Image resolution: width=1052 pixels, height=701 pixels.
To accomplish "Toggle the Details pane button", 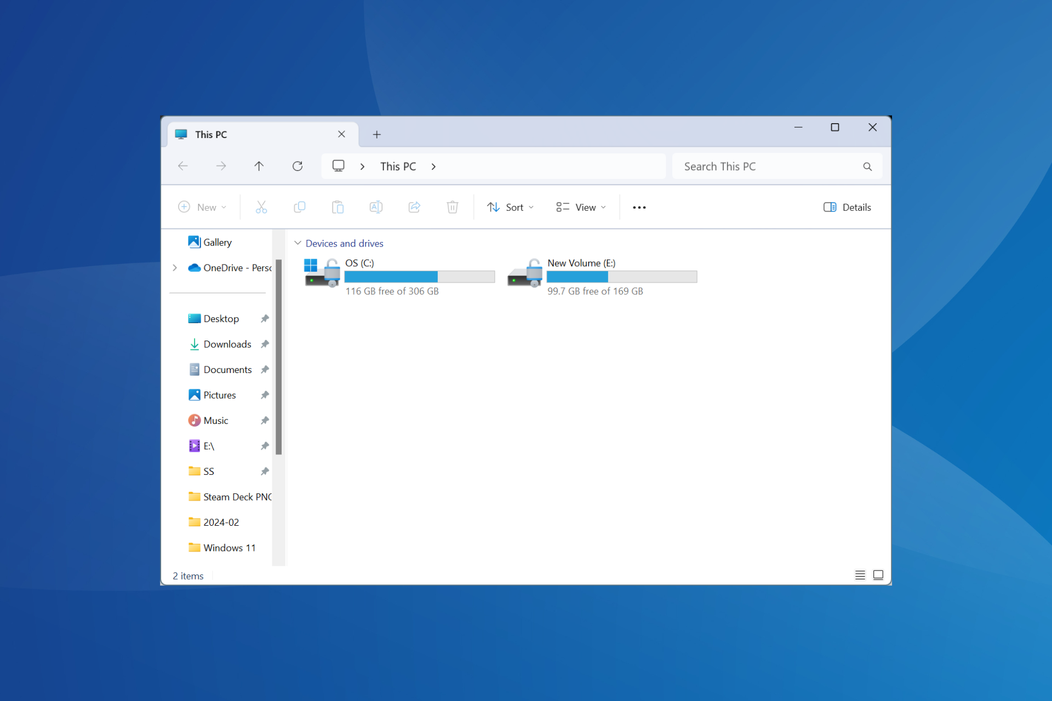I will (x=847, y=207).
